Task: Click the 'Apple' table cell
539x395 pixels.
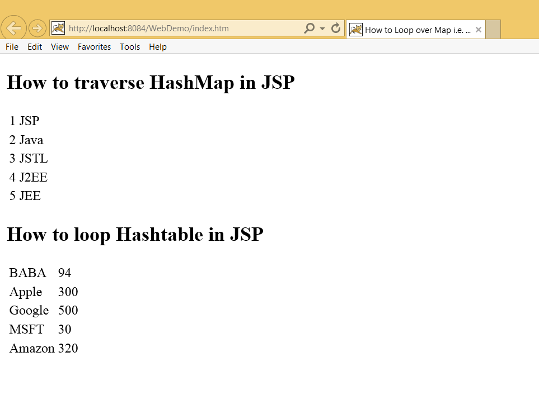Action: pyautogui.click(x=26, y=292)
